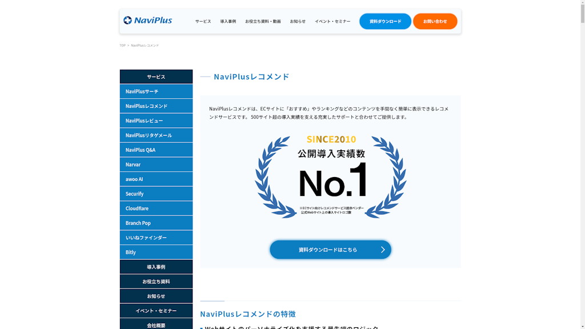Viewport: 585px width, 329px height.
Task: Open the サービス navigation menu
Action: click(x=203, y=21)
